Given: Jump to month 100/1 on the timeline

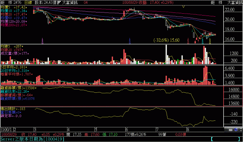Looking at the screenshot, I should tap(7, 129).
